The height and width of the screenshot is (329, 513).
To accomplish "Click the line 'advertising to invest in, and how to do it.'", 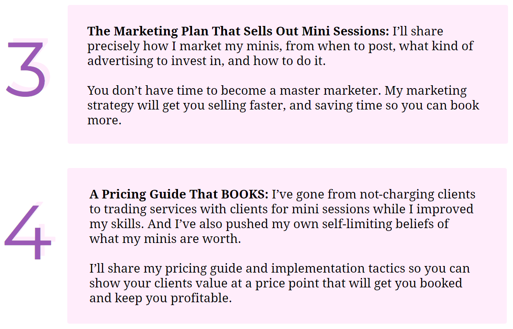I will point(206,61).
